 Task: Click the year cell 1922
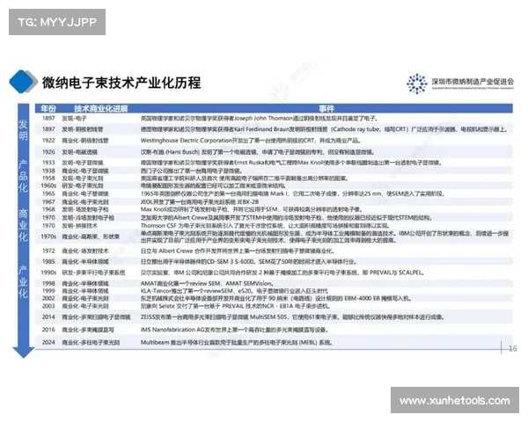[x=48, y=141]
